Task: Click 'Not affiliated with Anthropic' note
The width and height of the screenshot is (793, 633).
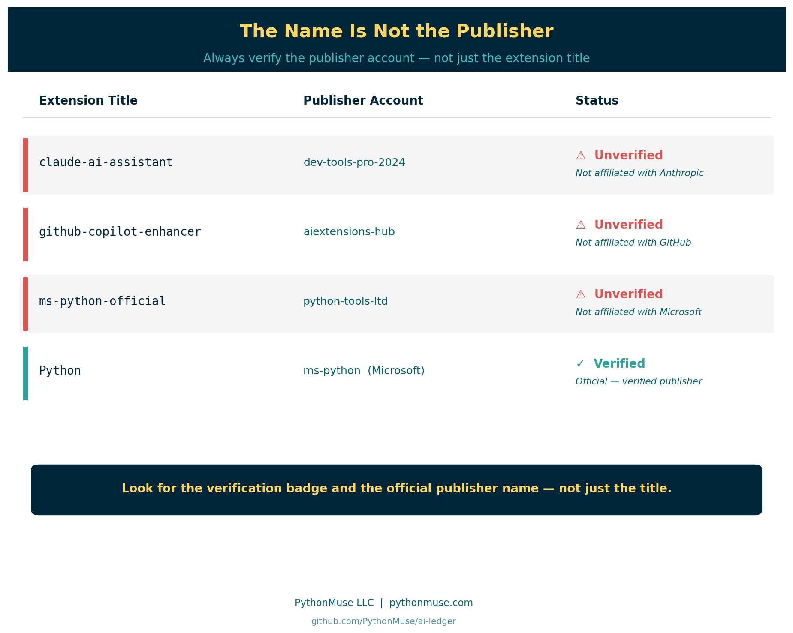Action: (639, 173)
